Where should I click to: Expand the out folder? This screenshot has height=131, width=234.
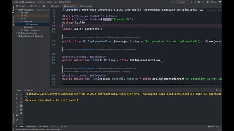19,16
